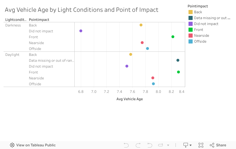
Task: Select the Daylight row header
Action: [x=12, y=55]
